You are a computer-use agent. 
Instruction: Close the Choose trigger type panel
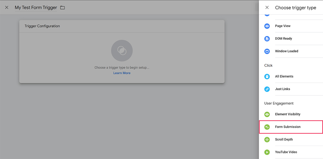point(267,8)
